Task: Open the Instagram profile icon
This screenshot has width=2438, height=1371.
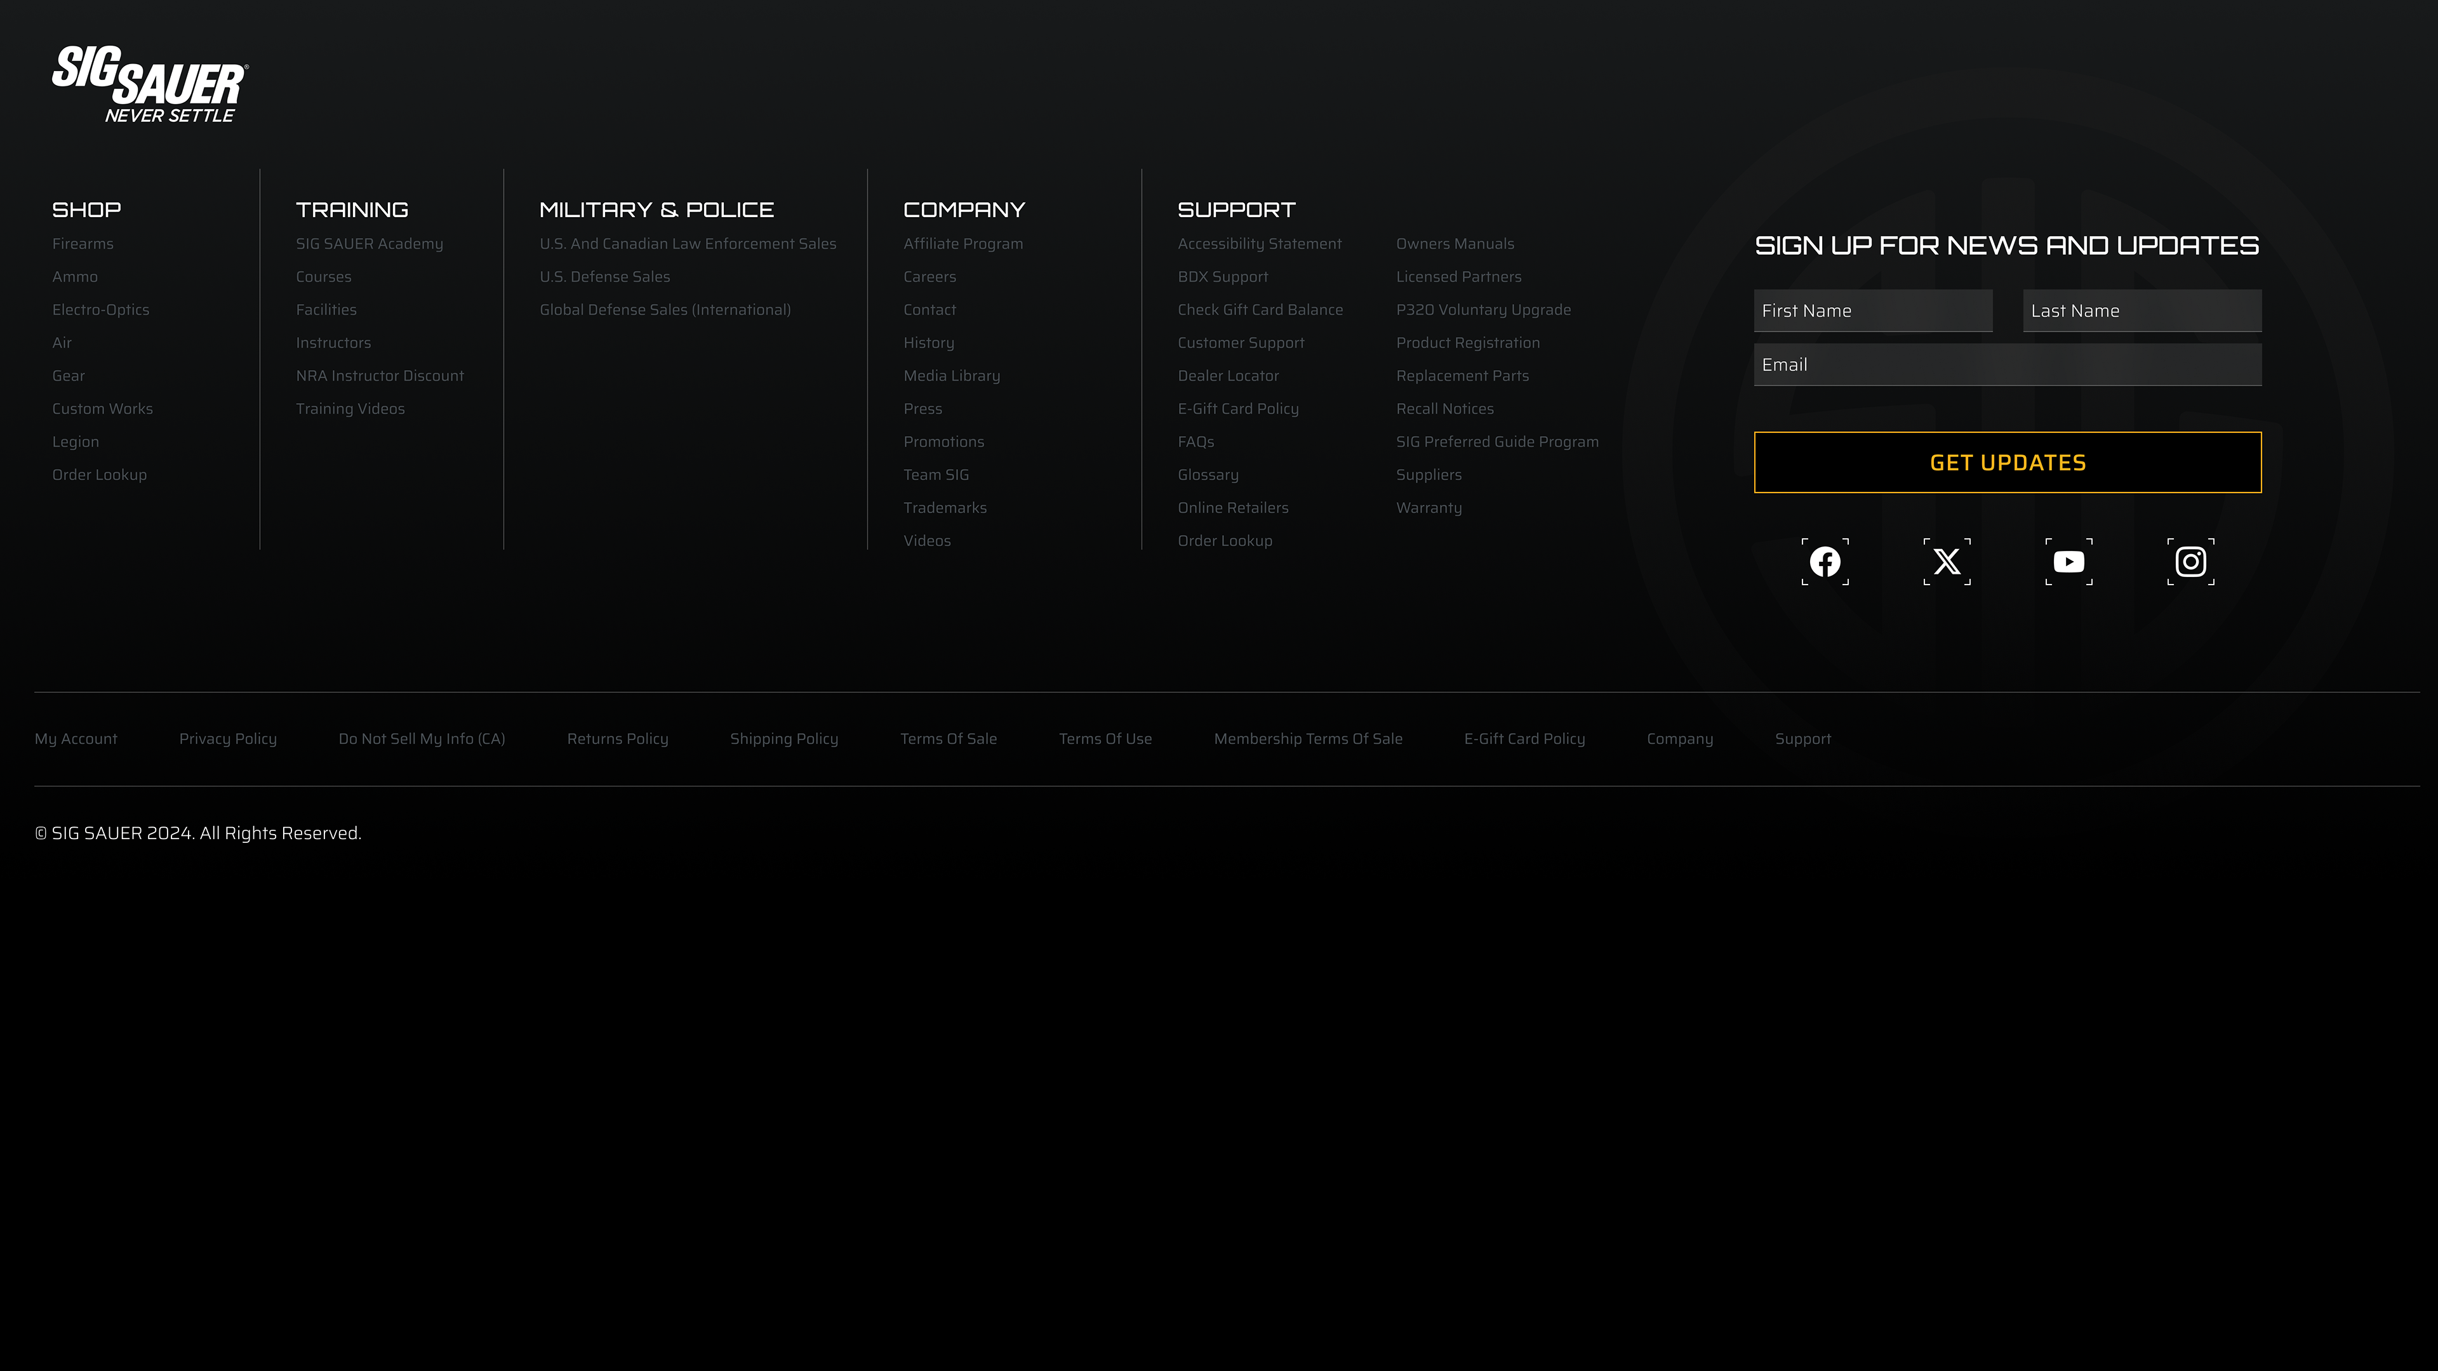Action: click(2191, 562)
